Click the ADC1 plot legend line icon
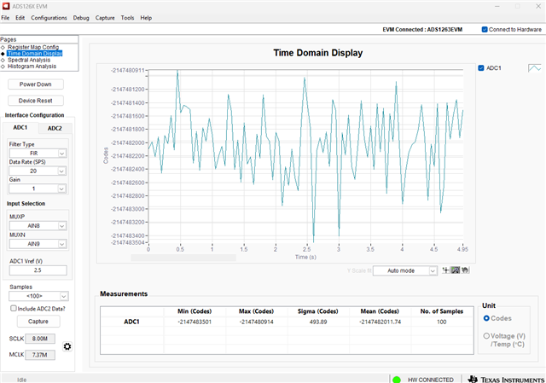Screen dimensions: 546x383 (x=535, y=68)
